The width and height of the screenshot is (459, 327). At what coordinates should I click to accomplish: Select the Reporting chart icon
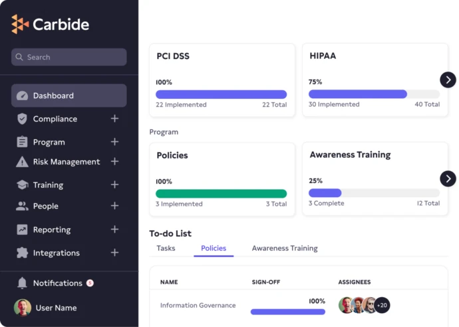pyautogui.click(x=22, y=229)
